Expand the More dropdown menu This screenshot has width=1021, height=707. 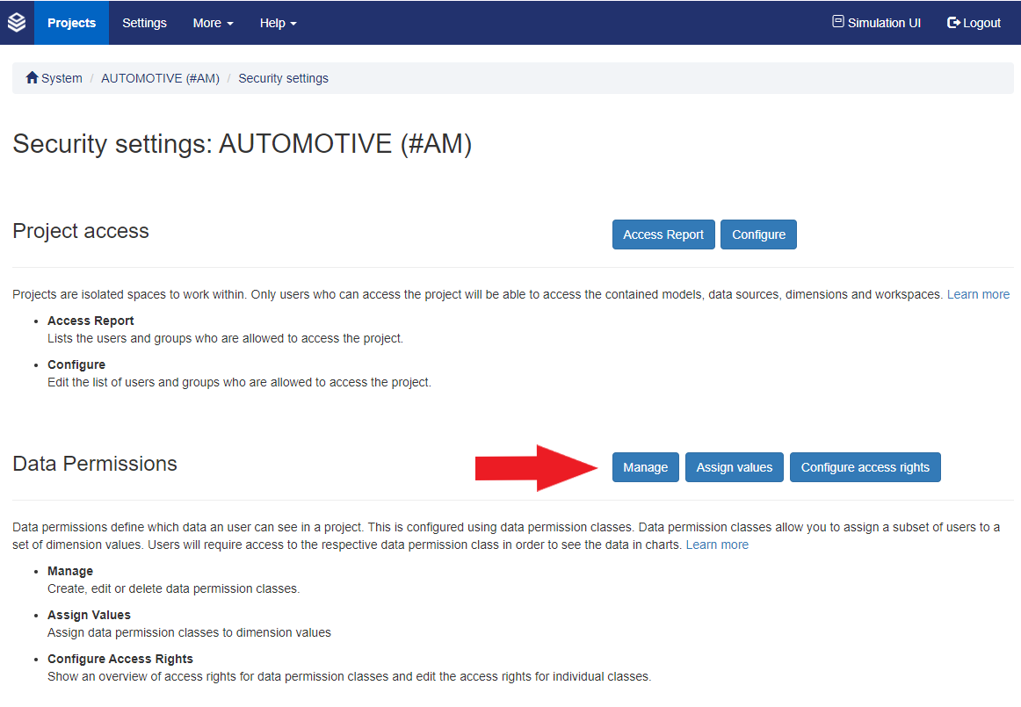coord(213,23)
